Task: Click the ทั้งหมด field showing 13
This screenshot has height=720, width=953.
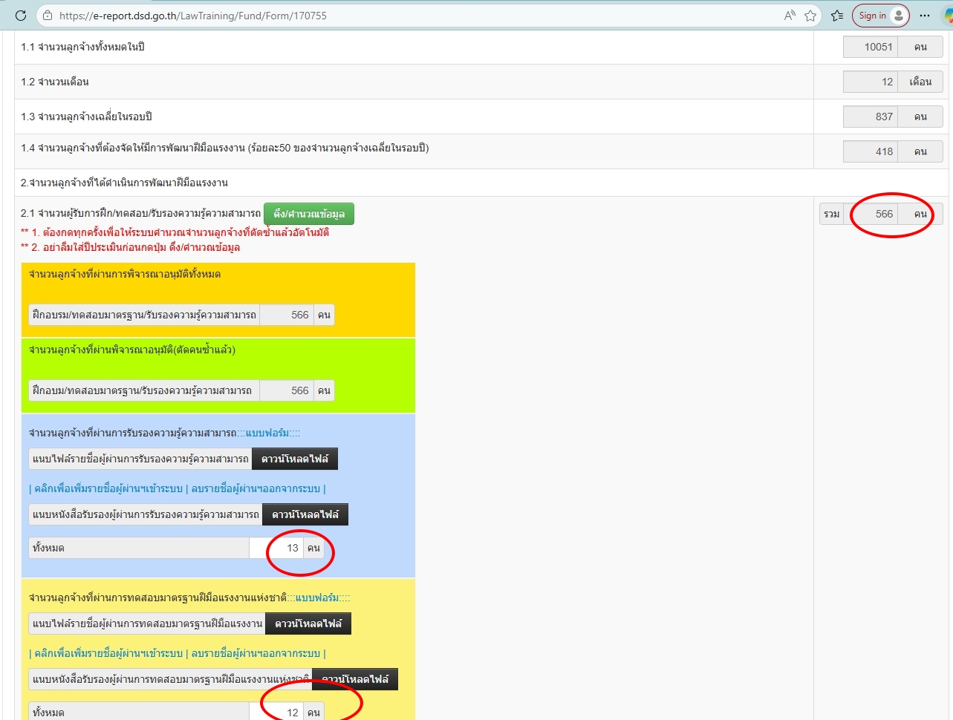Action: 276,548
